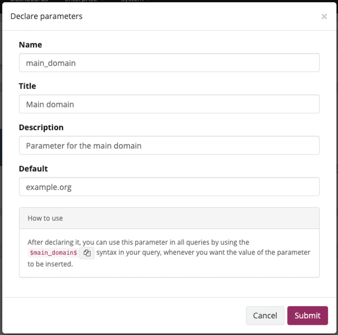This screenshot has height=335, width=338.
Task: Focus the Title input field
Action: (169, 104)
